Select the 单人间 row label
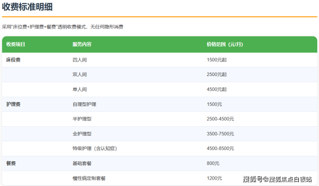The image size is (319, 186). coord(80,89)
